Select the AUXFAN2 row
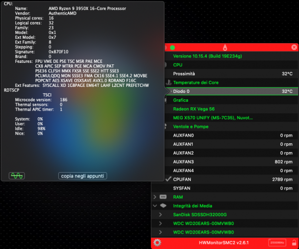The height and width of the screenshot is (249, 299). (232, 153)
